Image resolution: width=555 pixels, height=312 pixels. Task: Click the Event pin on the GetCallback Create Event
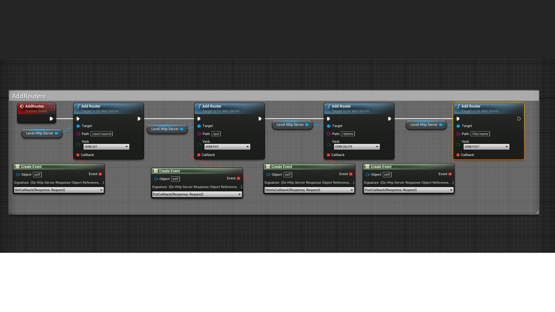[100, 174]
